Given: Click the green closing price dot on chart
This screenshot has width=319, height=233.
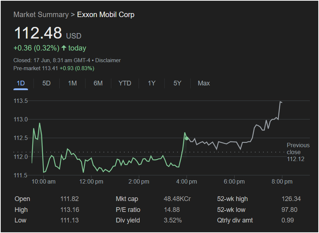Looking at the screenshot, I should [187, 138].
